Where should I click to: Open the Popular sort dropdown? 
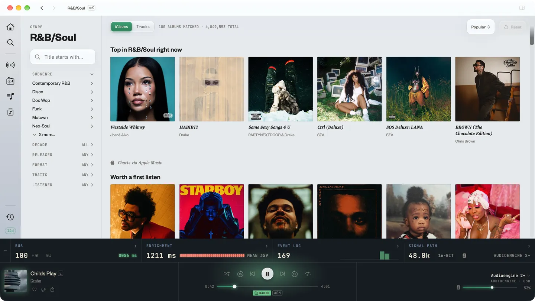pos(481,27)
